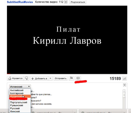131x113 pixels.
Task: Open the Испанский language combo box
Action: [20, 87]
